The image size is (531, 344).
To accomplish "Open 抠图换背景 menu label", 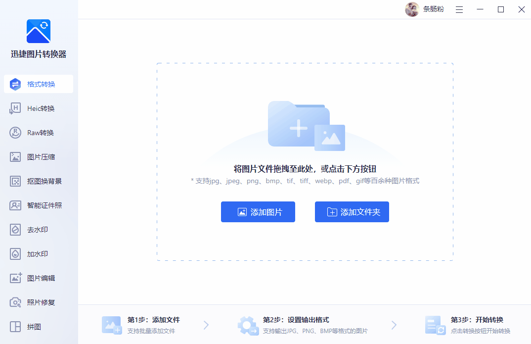I will 44,181.
